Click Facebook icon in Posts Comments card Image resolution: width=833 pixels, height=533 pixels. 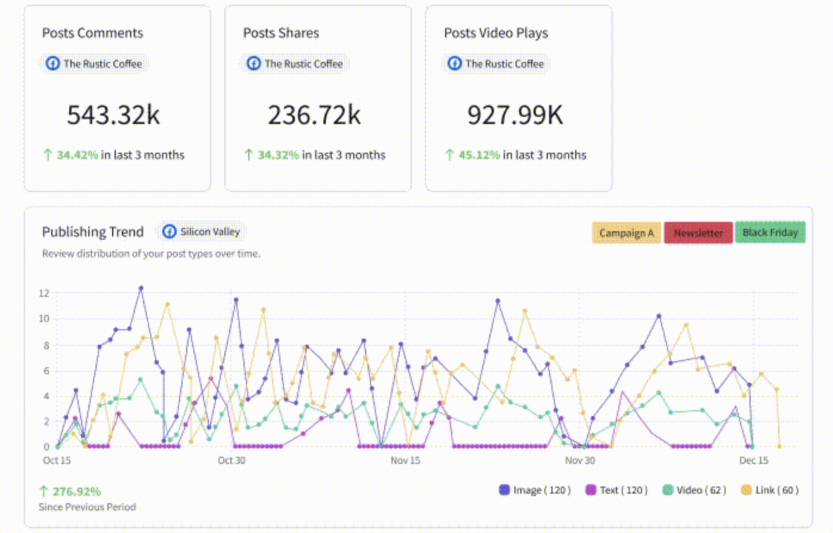coord(53,63)
